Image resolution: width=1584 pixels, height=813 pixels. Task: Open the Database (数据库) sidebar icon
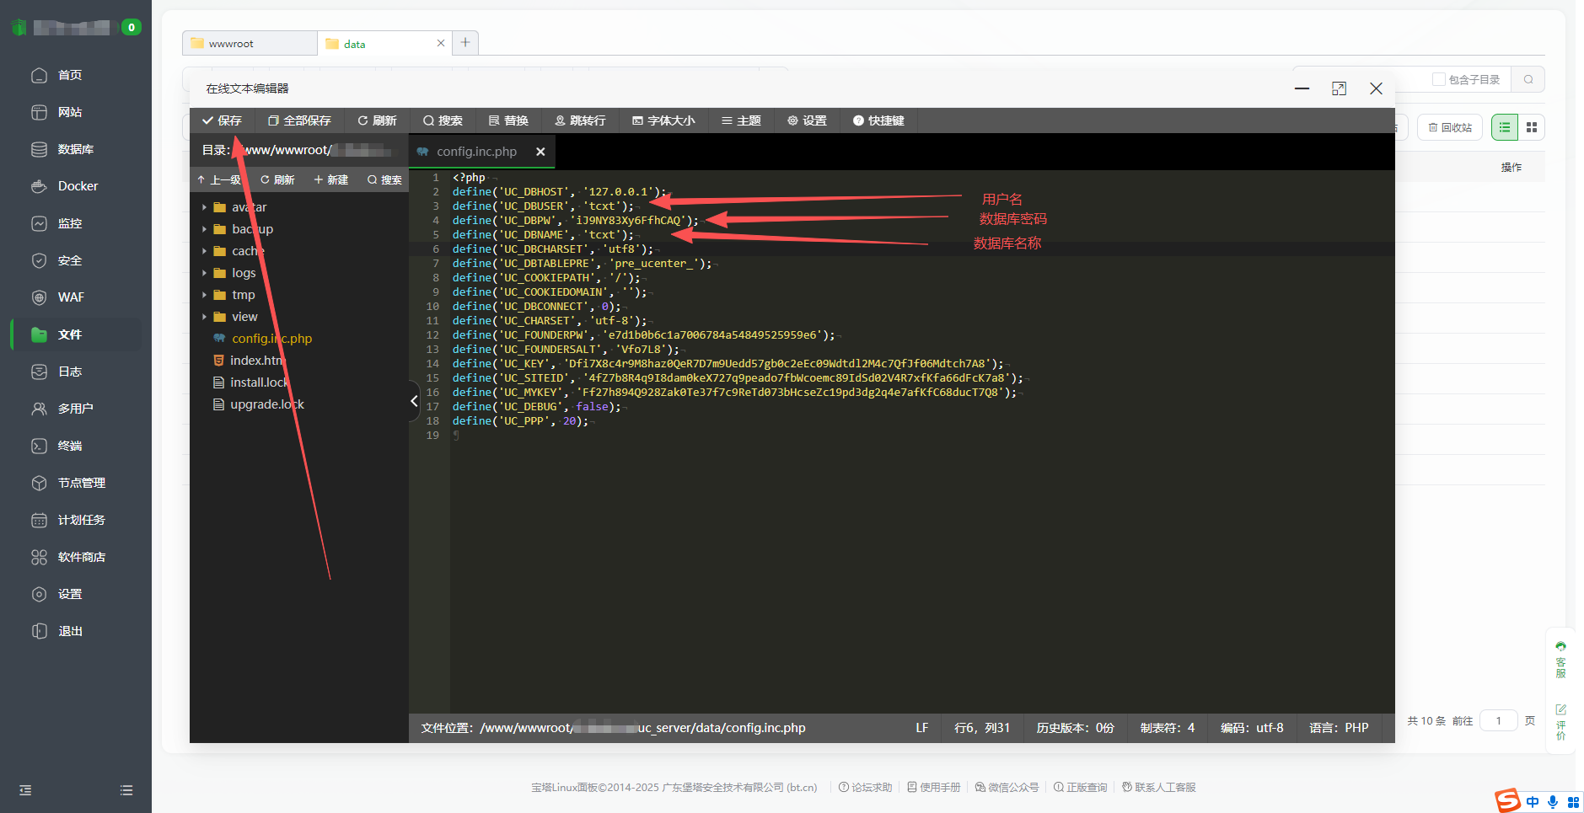[39, 149]
